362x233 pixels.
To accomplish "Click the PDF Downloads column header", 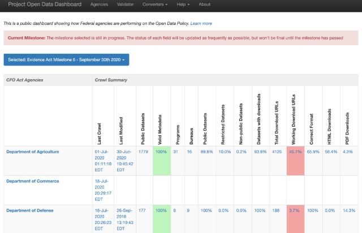I will [x=347, y=128].
